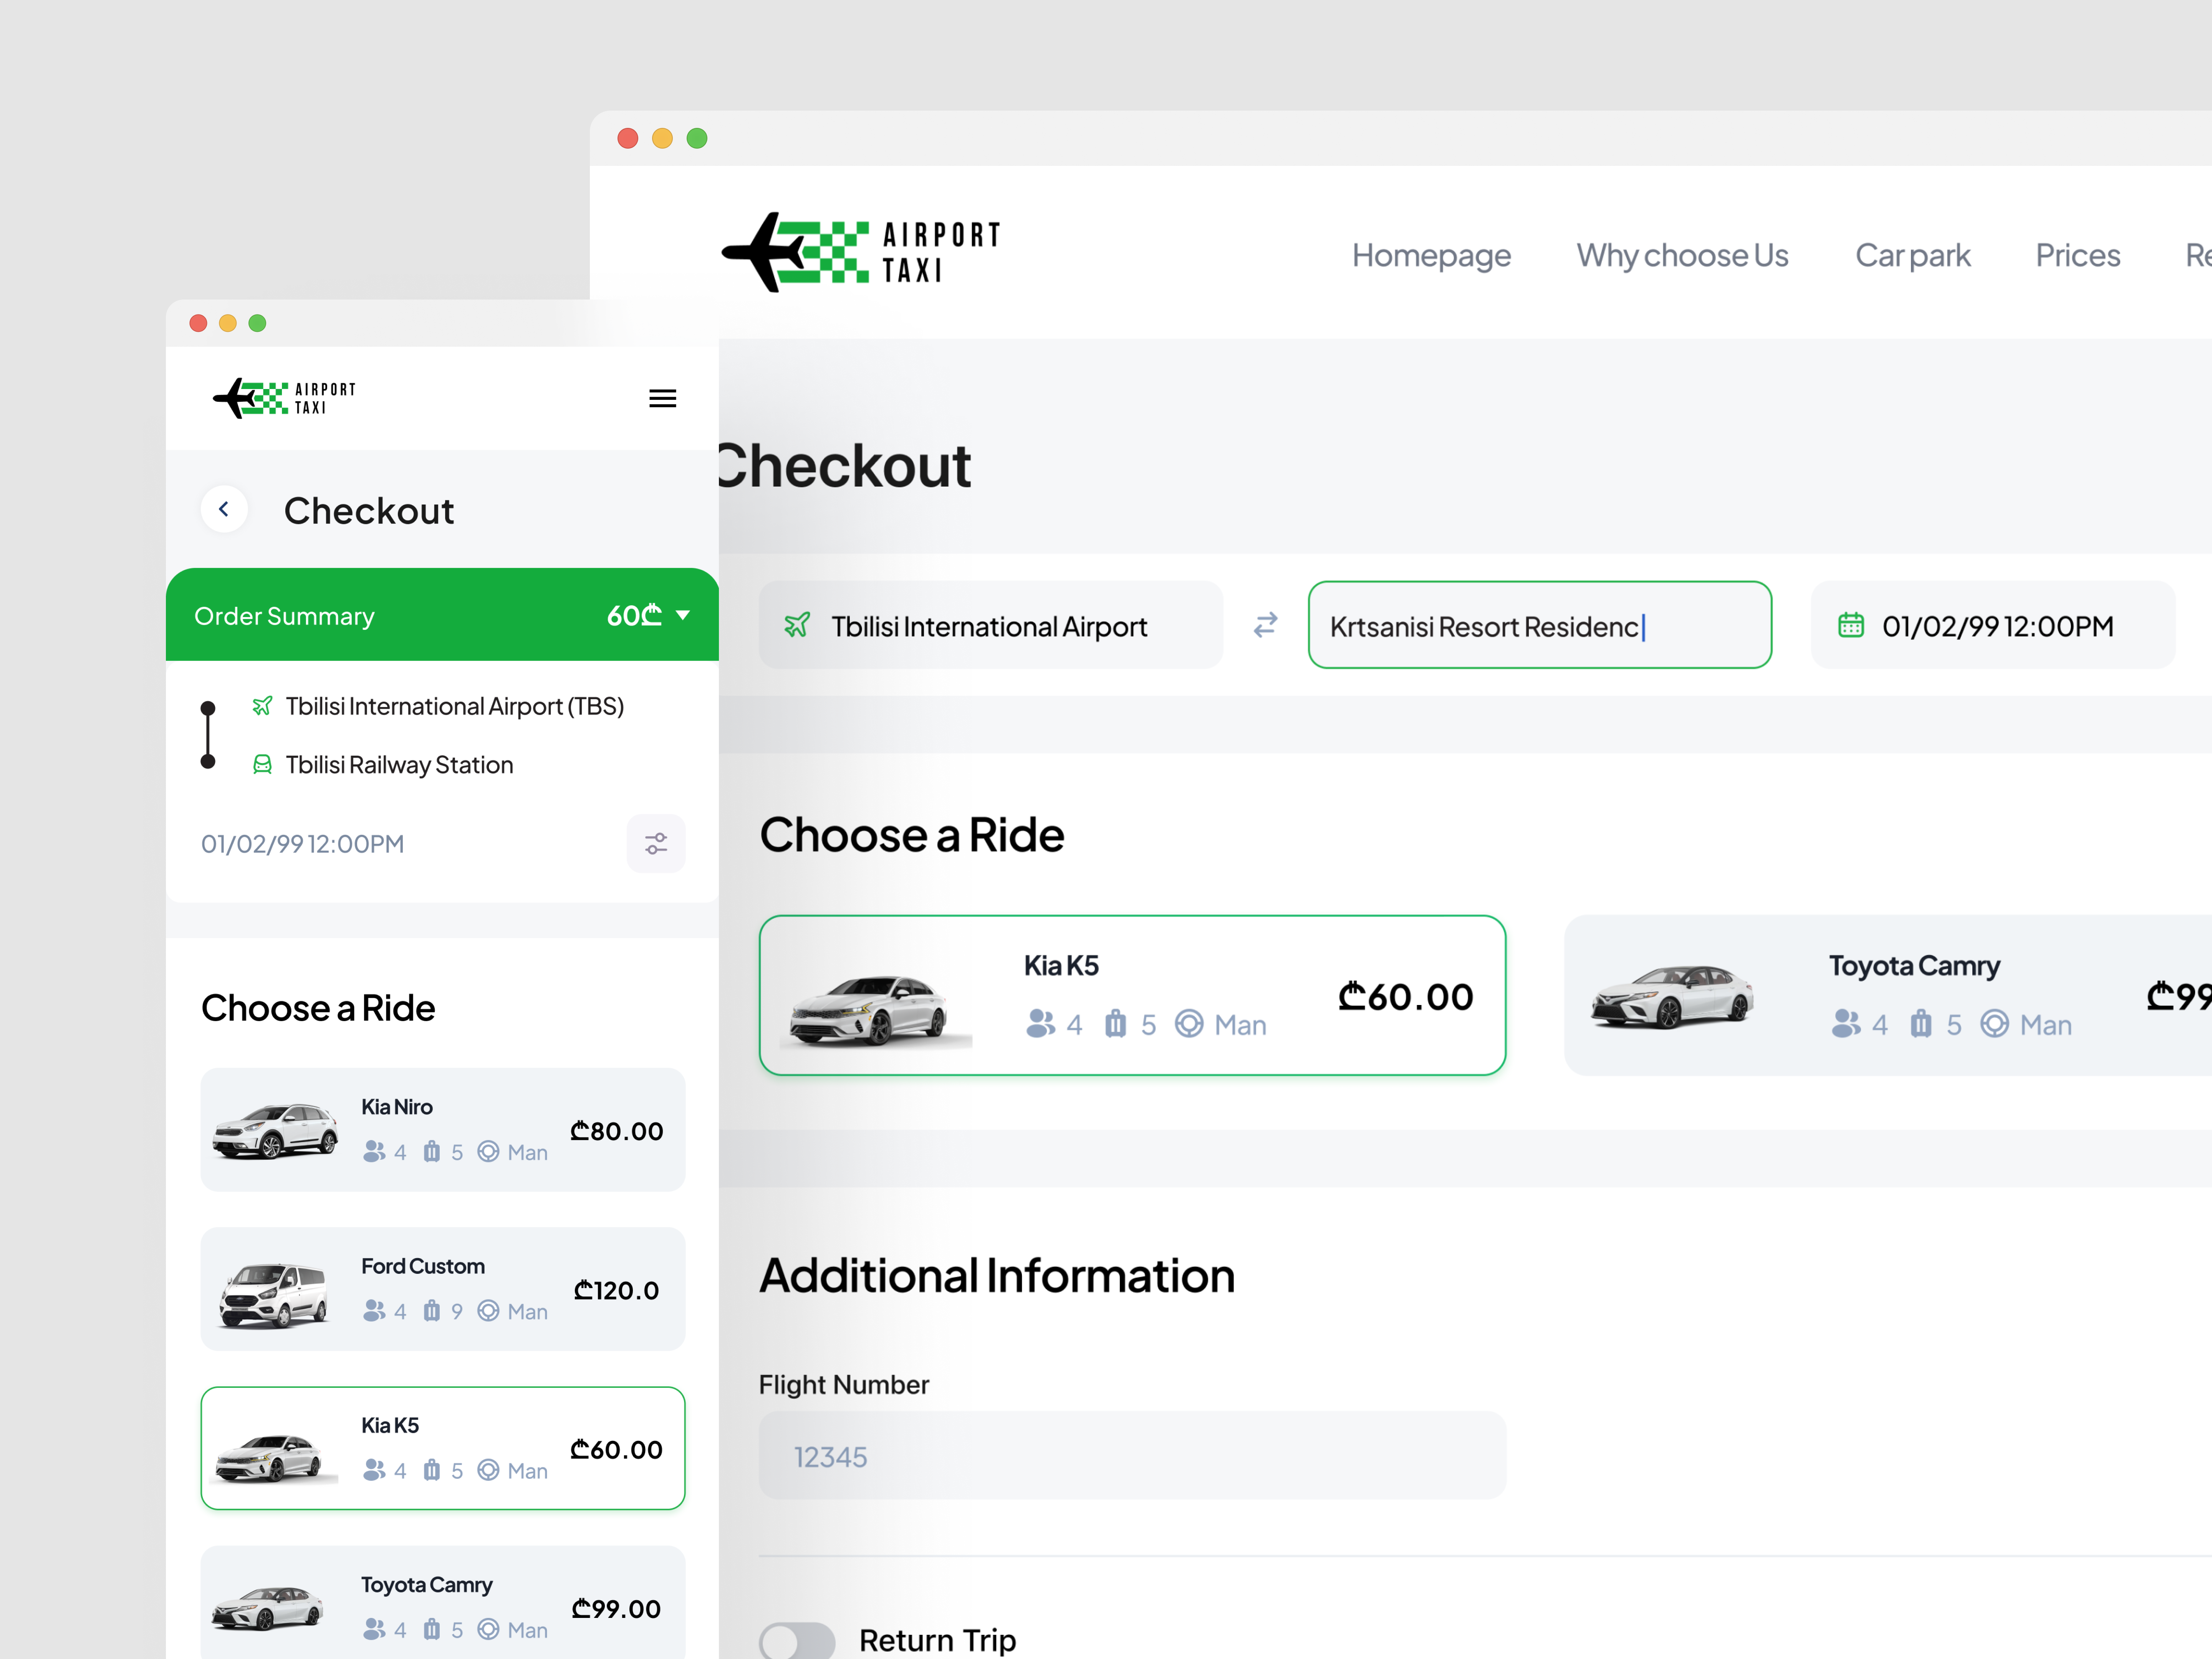Go back using the chevron beside Checkout

tap(224, 509)
